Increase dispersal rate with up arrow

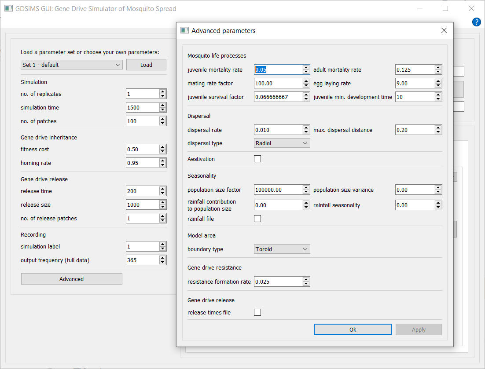[306, 128]
